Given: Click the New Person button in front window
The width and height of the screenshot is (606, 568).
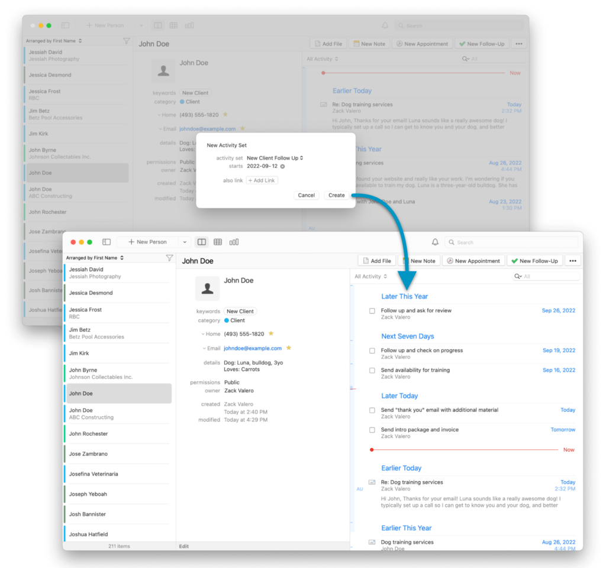Looking at the screenshot, I should point(147,242).
